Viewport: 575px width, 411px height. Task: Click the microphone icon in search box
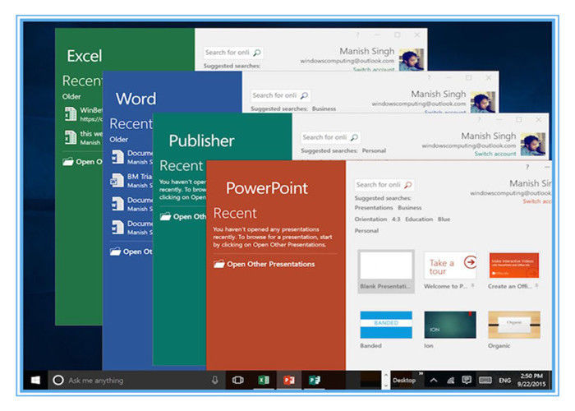point(215,380)
